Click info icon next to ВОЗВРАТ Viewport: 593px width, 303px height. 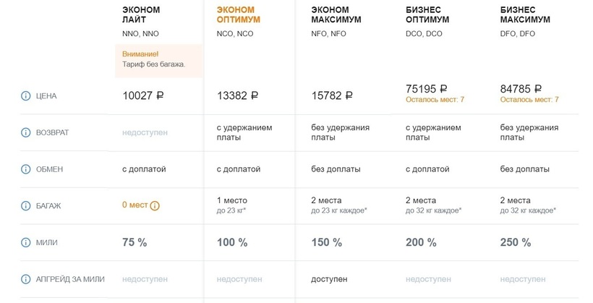[x=26, y=133]
